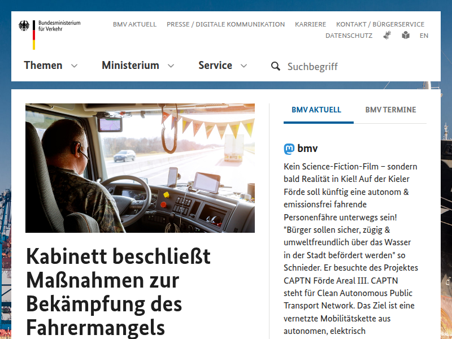Open the sign language (Gebärdensprache) icon
452x339 pixels.
(x=387, y=35)
